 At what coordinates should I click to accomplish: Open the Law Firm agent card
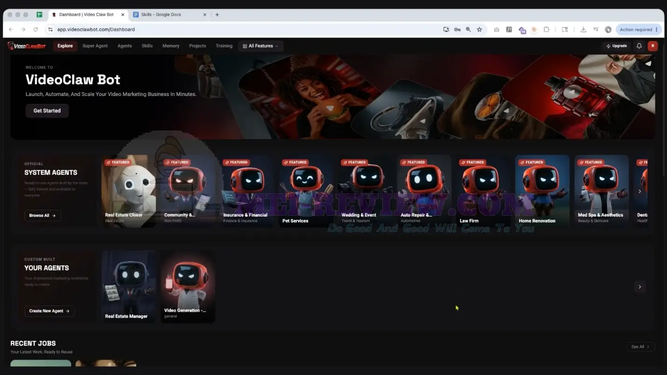(x=483, y=191)
